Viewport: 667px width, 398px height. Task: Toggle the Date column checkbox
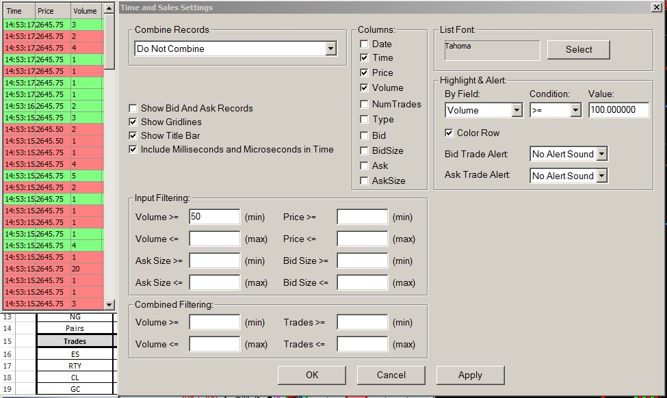pyautogui.click(x=365, y=44)
